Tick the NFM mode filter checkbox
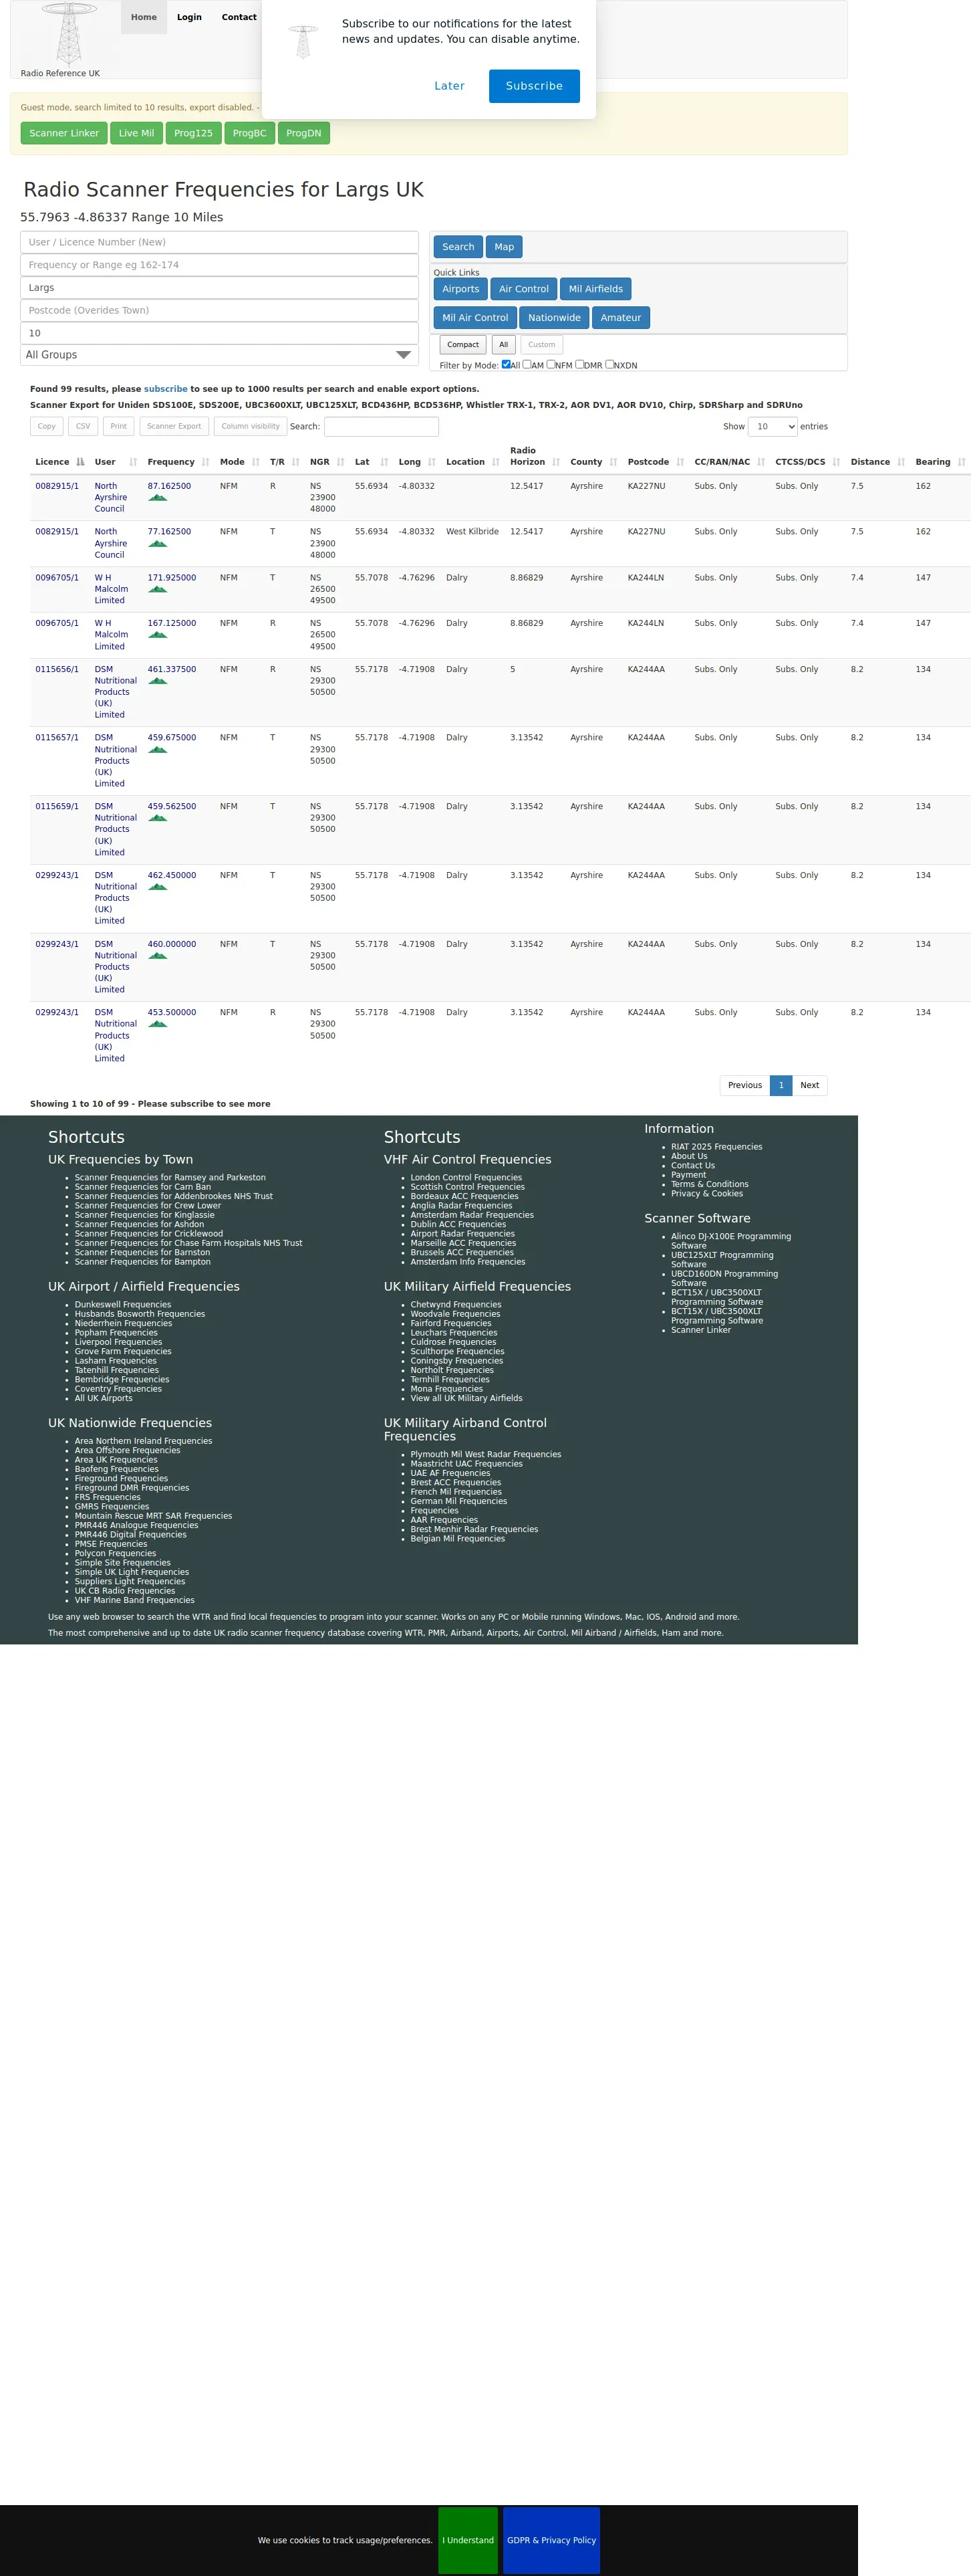The height and width of the screenshot is (2576, 971). point(551,364)
